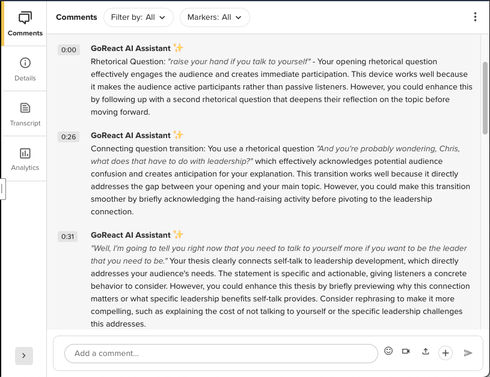Jump to the 0:00 comment timestamp
The image size is (490, 377).
(69, 49)
